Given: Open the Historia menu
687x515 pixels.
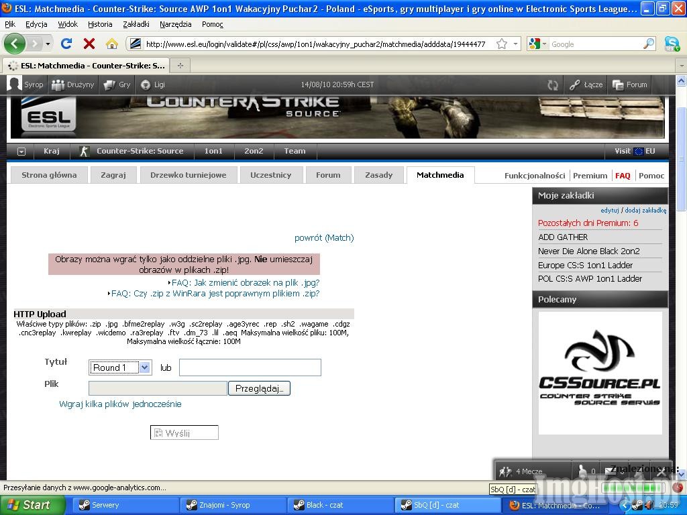Looking at the screenshot, I should coord(100,25).
